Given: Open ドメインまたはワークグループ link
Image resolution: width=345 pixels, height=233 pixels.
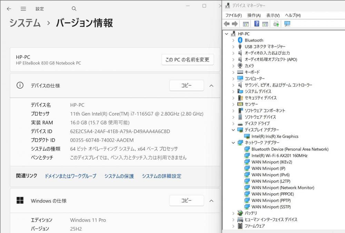Looking at the screenshot, I should [x=70, y=176].
